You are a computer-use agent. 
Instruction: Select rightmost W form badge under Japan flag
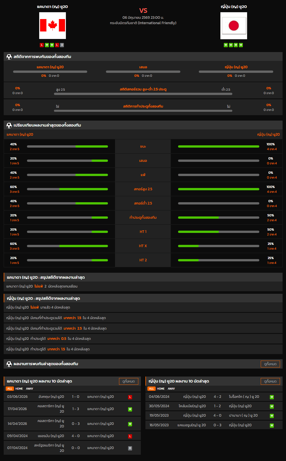click(241, 45)
